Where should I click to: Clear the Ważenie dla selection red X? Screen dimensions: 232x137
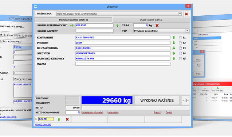pos(186,14)
